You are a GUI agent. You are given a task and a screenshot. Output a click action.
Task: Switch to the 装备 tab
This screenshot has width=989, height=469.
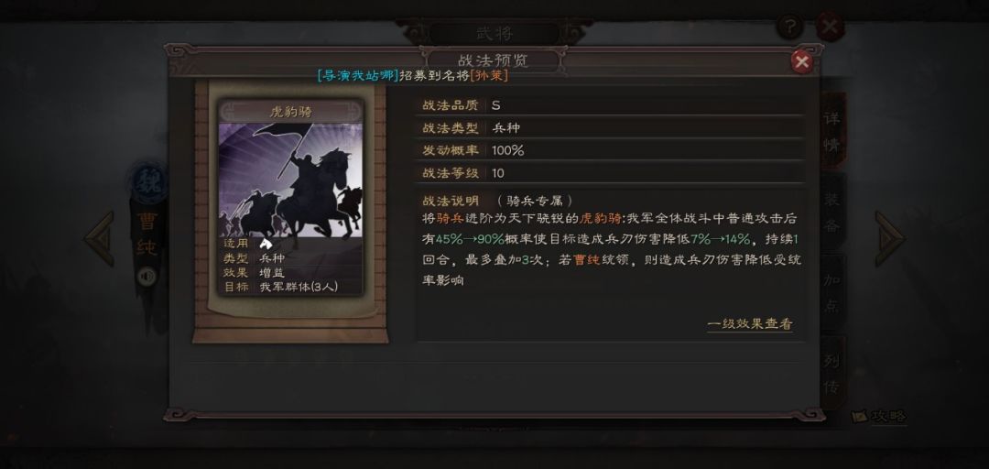[x=831, y=212]
